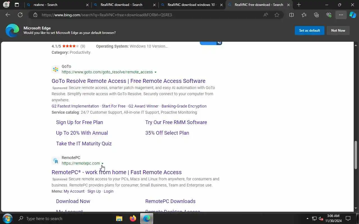The image size is (359, 224).
Task: Open the Windows Start button
Action: tap(7, 218)
